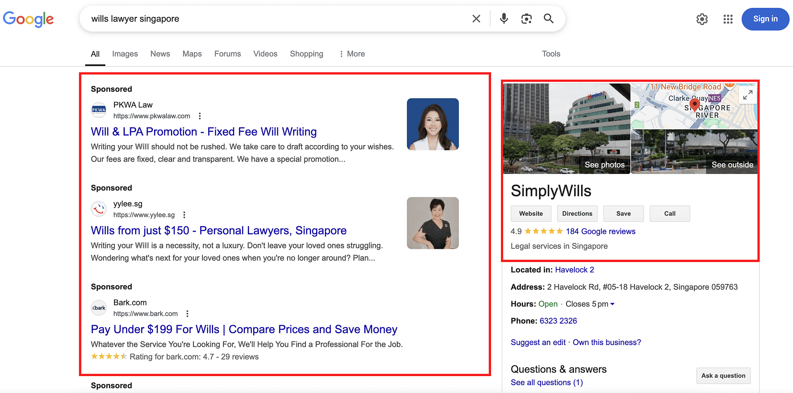This screenshot has height=393, width=793.
Task: Click the Bark.com favicon
Action: [99, 307]
